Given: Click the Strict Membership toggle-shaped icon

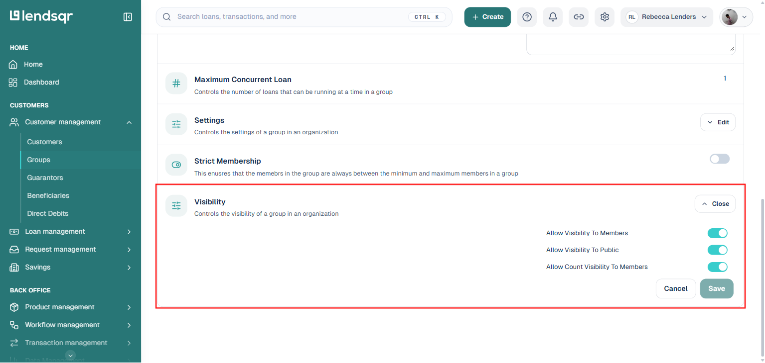Looking at the screenshot, I should tap(176, 165).
